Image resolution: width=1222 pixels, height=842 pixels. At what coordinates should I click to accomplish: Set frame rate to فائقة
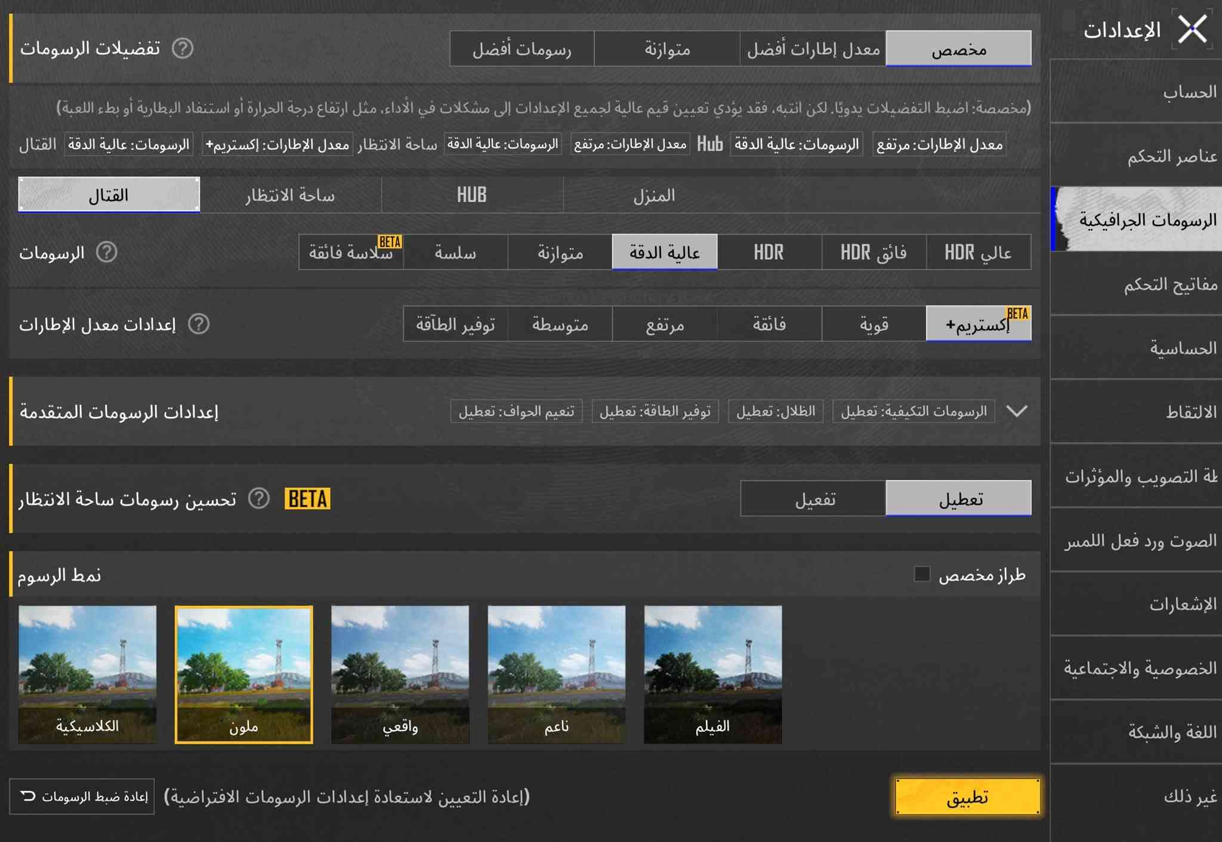pyautogui.click(x=769, y=324)
